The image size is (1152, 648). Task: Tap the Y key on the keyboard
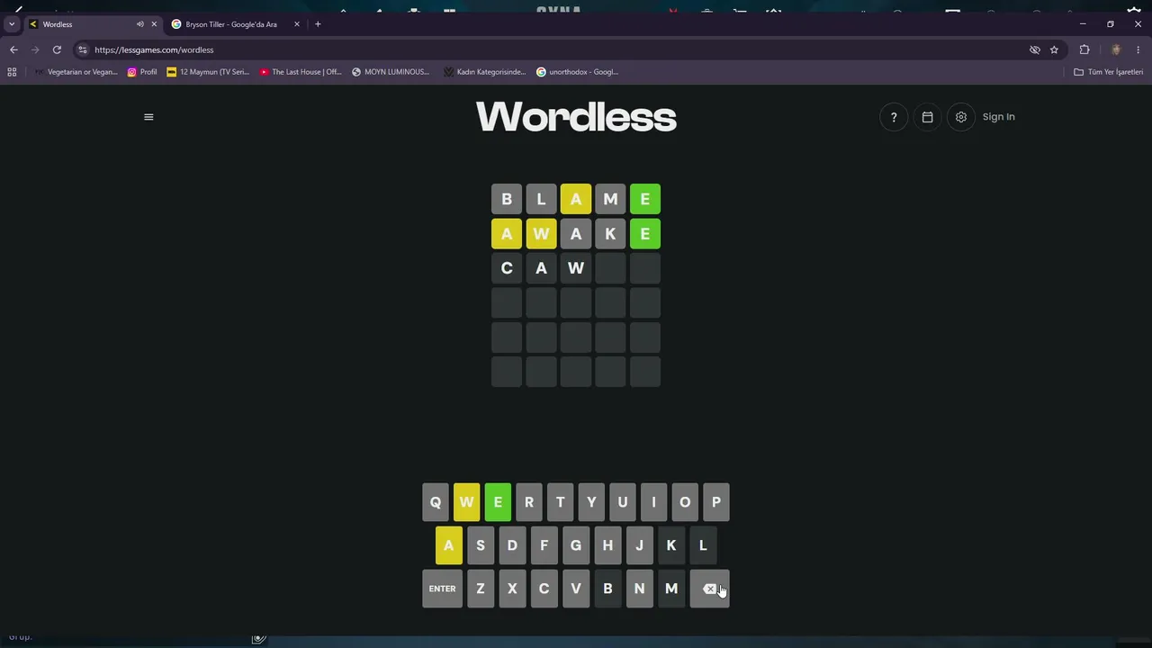(x=591, y=502)
